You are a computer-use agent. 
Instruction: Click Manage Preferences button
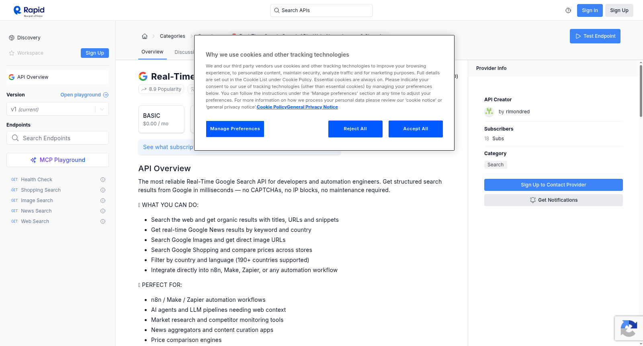click(235, 129)
